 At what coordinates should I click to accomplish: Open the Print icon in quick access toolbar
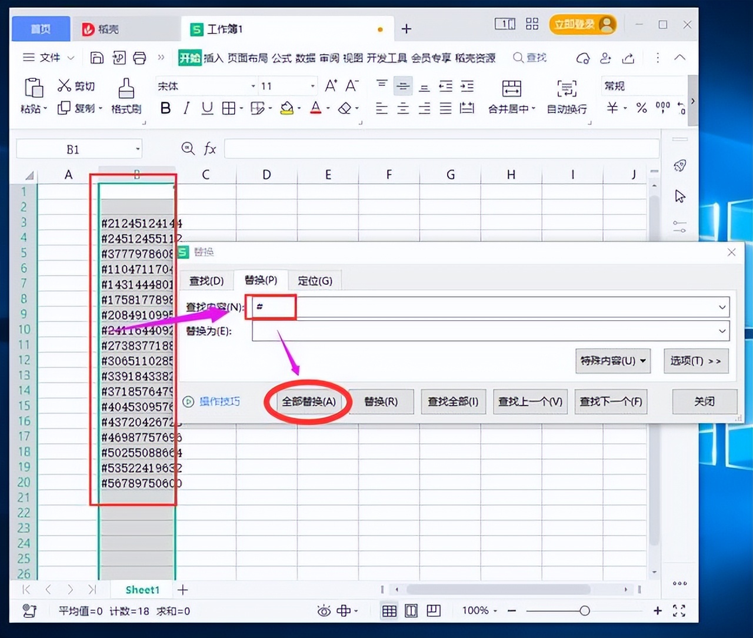click(140, 58)
